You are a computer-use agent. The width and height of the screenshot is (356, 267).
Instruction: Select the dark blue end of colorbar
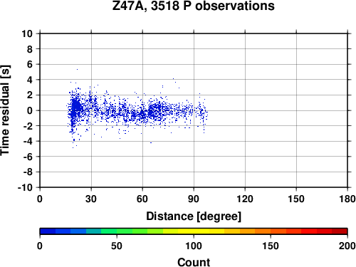[x=48, y=231]
